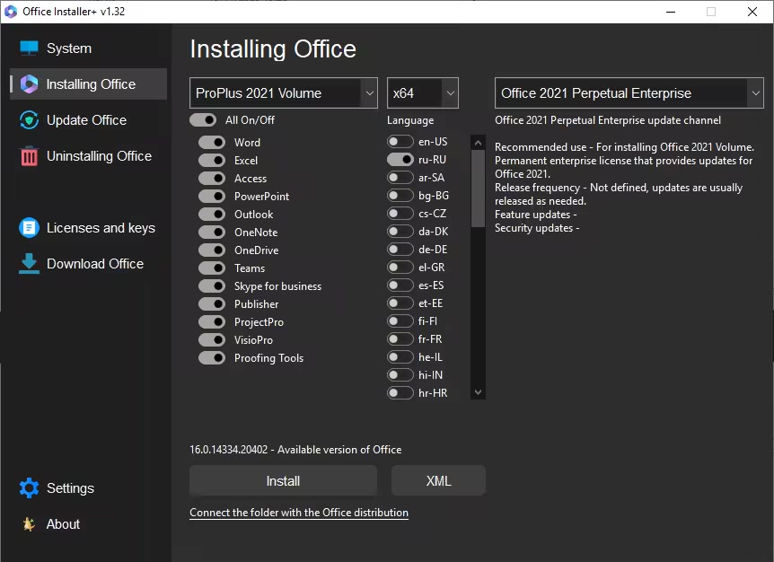
Task: Go to Uninstalling Office section label
Action: [99, 156]
